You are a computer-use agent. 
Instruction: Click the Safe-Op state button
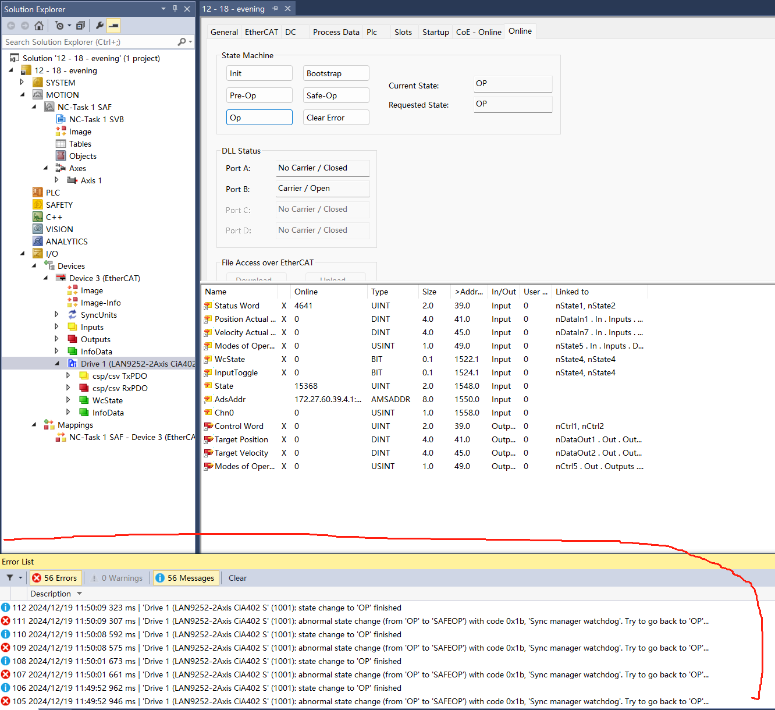coord(336,95)
